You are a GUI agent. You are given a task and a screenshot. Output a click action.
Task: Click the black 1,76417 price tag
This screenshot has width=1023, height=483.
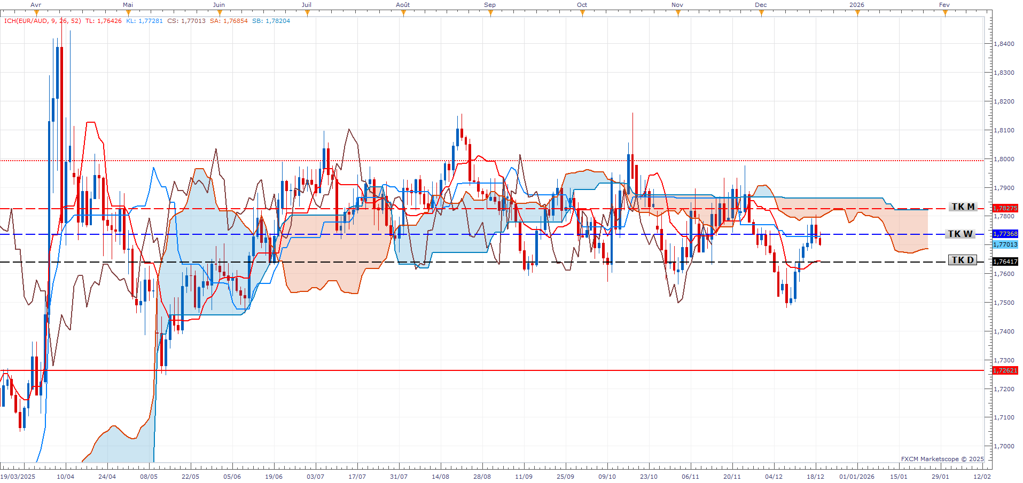click(1005, 262)
